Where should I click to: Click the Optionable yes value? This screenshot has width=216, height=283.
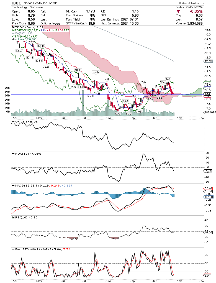[x=57, y=24]
